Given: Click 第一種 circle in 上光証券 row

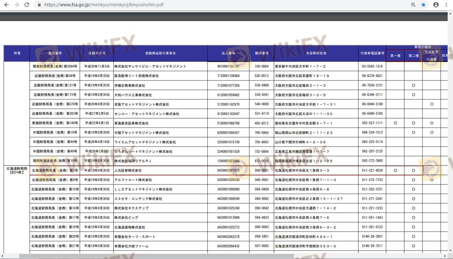Looking at the screenshot, I should tap(395, 170).
